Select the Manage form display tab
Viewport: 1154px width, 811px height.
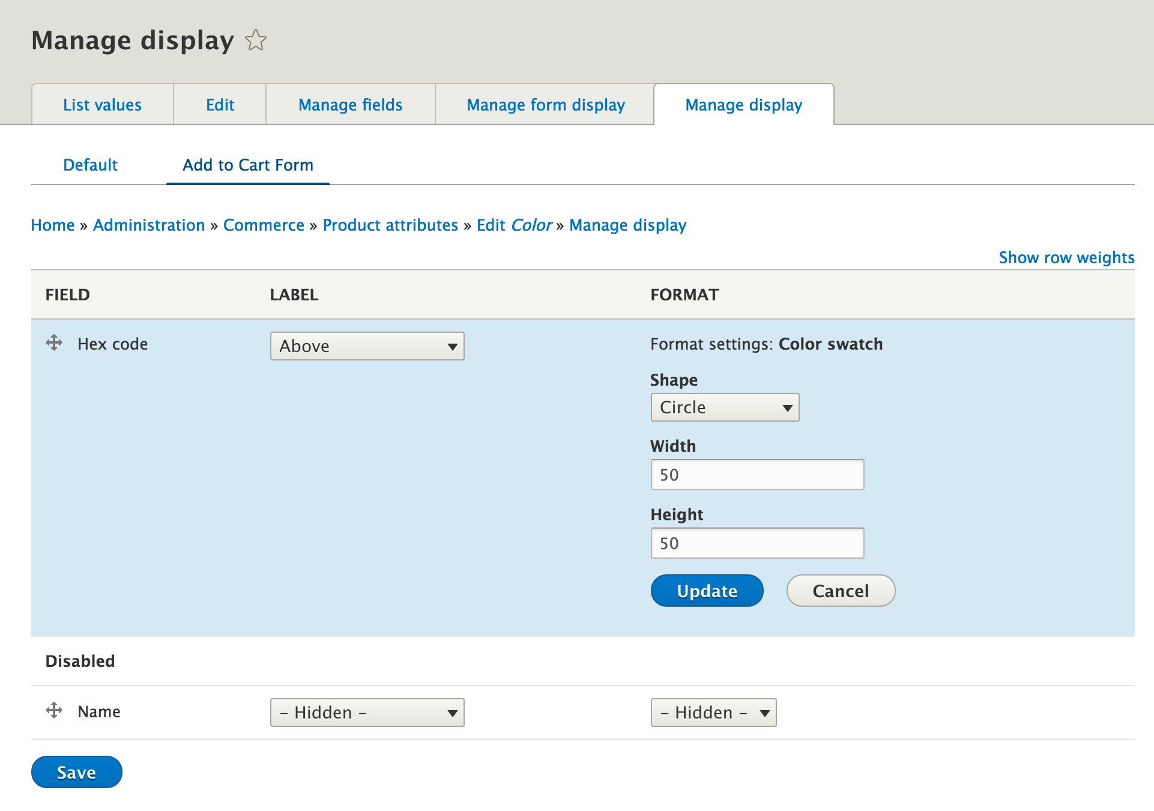545,105
